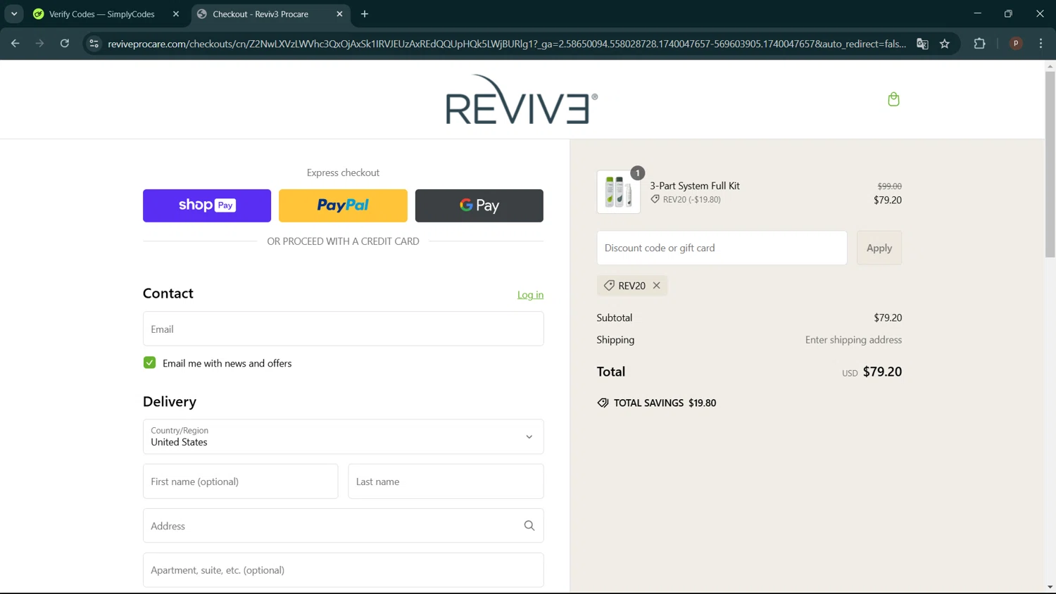Remove the REV20 discount code
1056x594 pixels.
tap(656, 285)
